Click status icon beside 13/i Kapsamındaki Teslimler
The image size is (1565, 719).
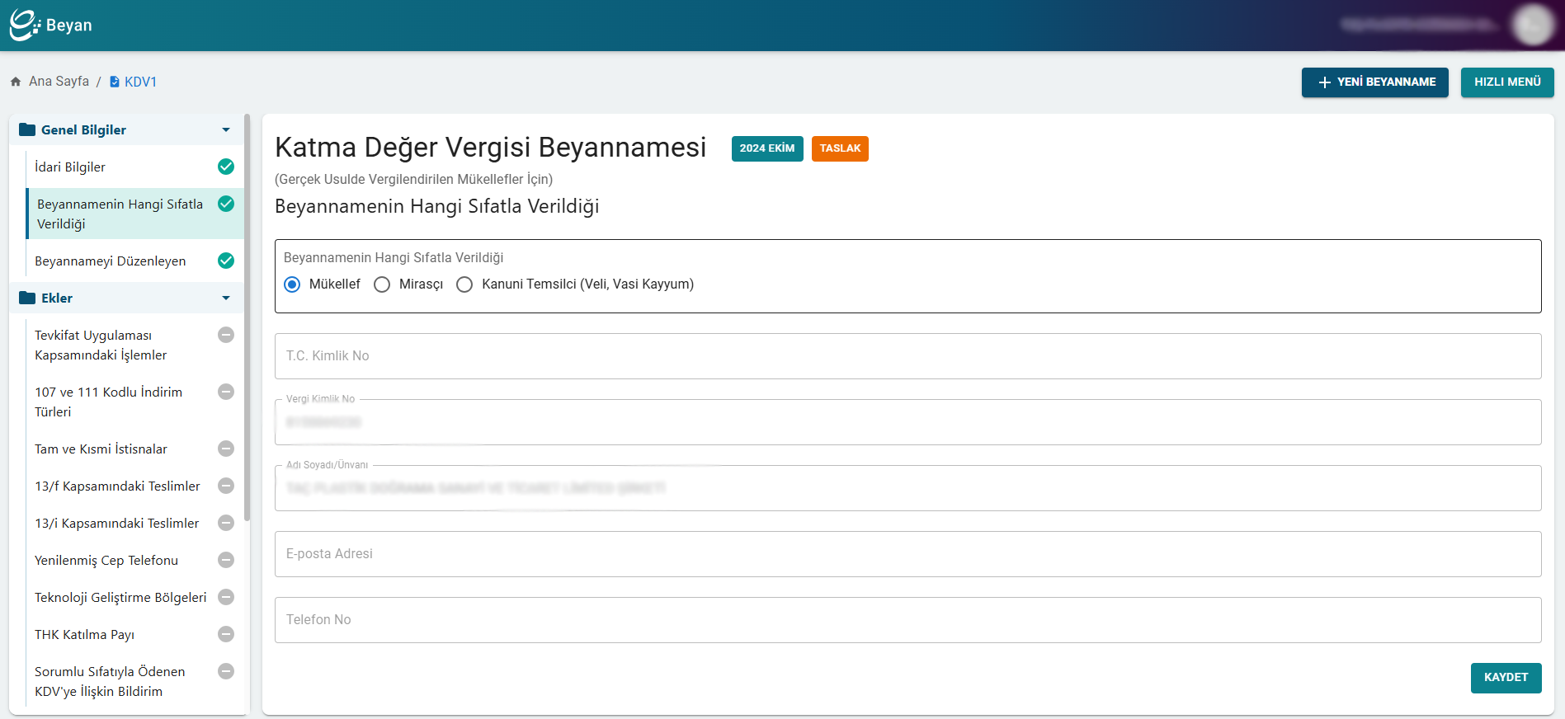(x=226, y=523)
